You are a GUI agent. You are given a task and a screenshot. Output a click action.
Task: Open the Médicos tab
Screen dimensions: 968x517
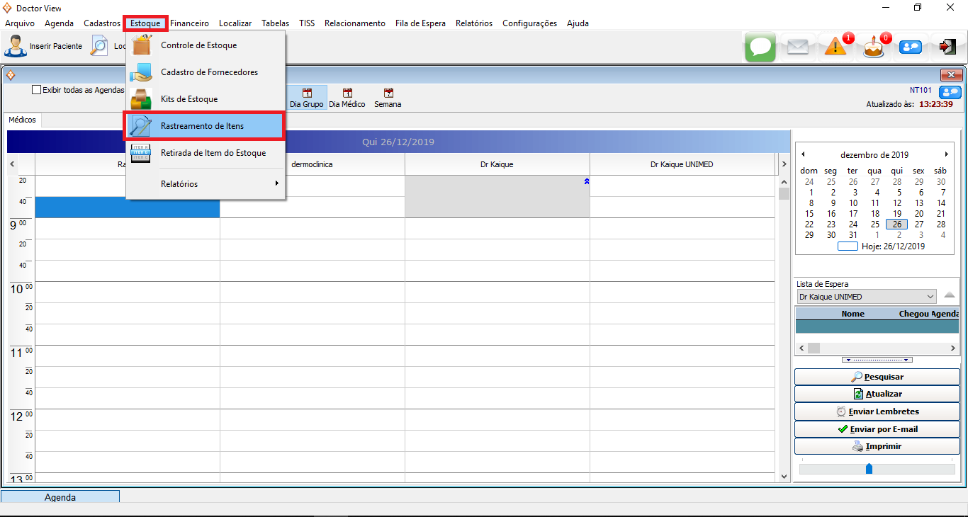[x=22, y=120]
